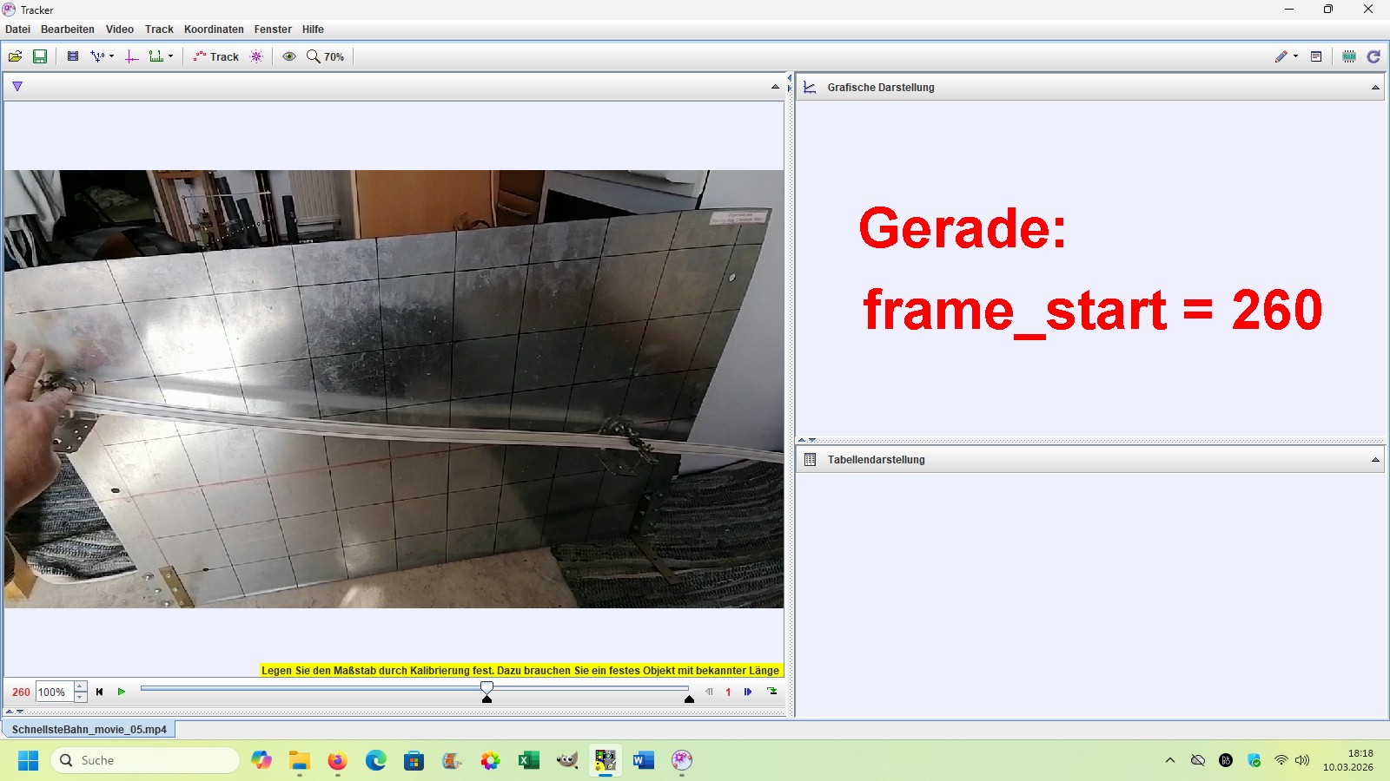Open clip settings via the filmstrip icon
The width and height of the screenshot is (1390, 781).
[x=73, y=56]
